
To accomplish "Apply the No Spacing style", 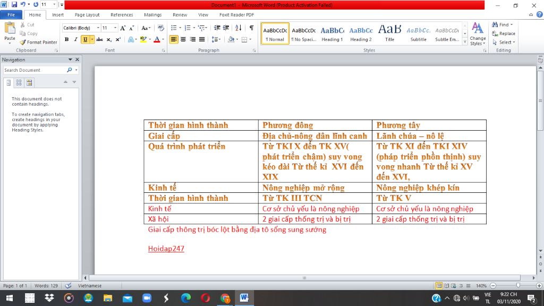I will click(303, 33).
